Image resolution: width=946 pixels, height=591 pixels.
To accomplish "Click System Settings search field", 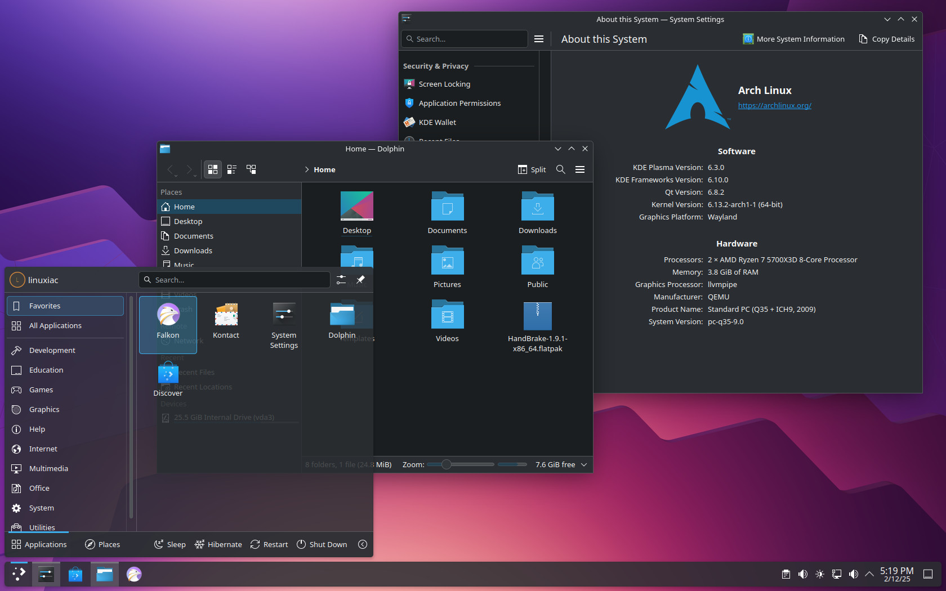I will coord(465,39).
